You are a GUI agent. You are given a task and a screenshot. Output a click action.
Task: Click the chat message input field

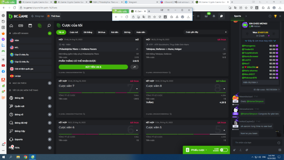253,142
